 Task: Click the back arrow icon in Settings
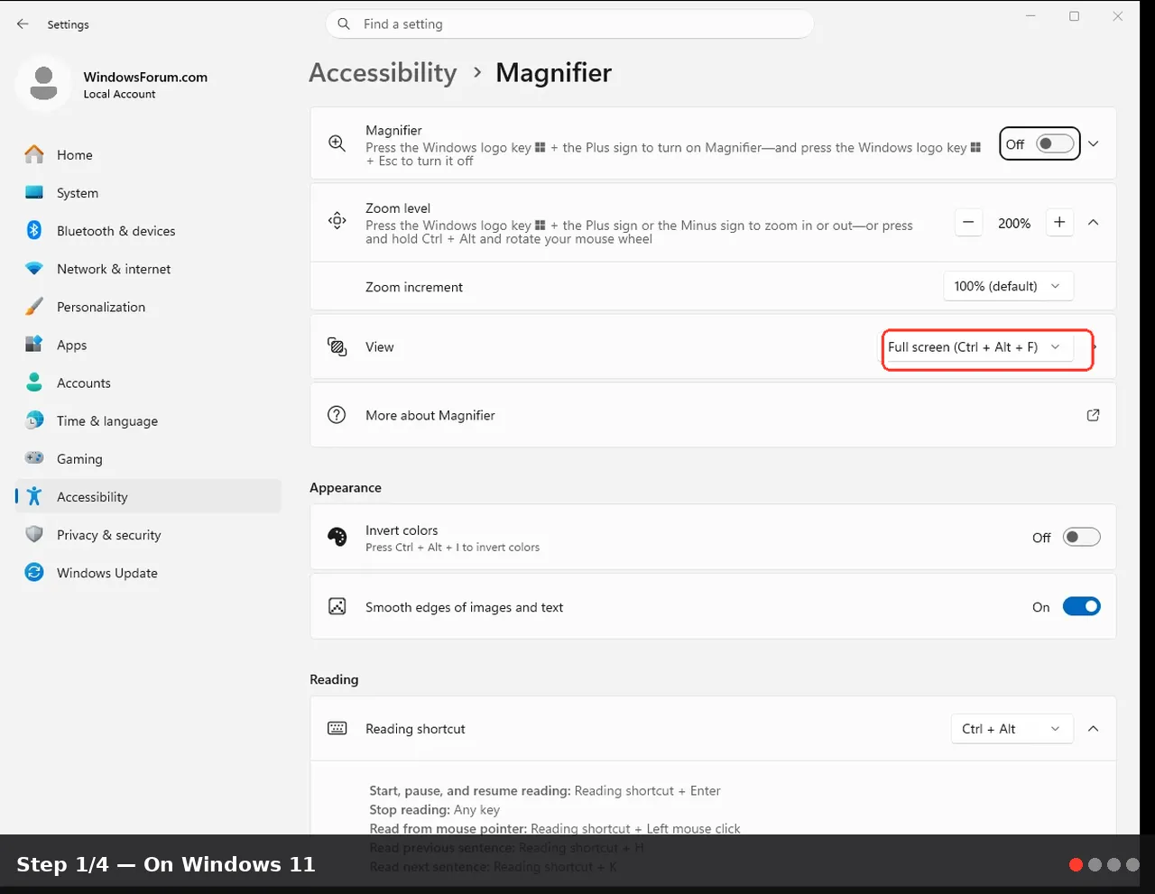click(x=23, y=24)
